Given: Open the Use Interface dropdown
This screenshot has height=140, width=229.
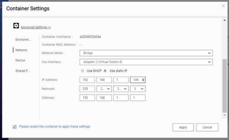Looking at the screenshot, I should pos(146,62).
